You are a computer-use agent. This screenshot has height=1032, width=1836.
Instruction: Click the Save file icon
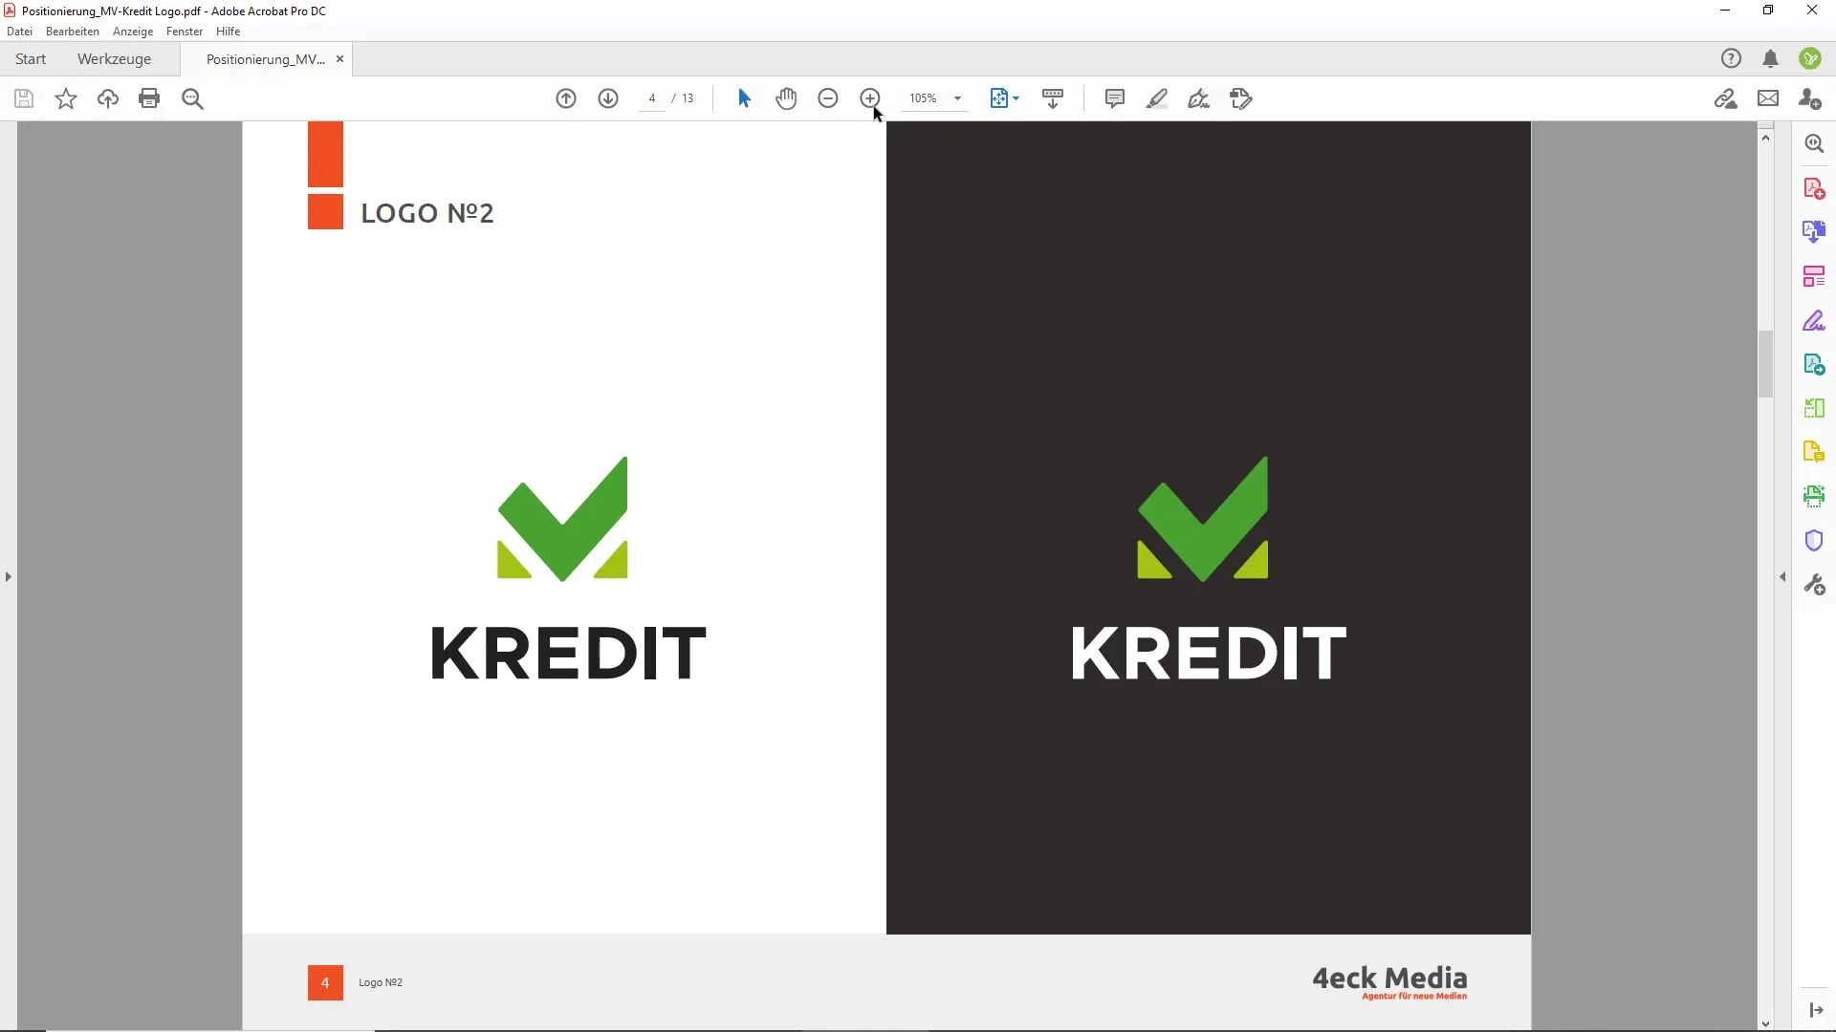24,98
